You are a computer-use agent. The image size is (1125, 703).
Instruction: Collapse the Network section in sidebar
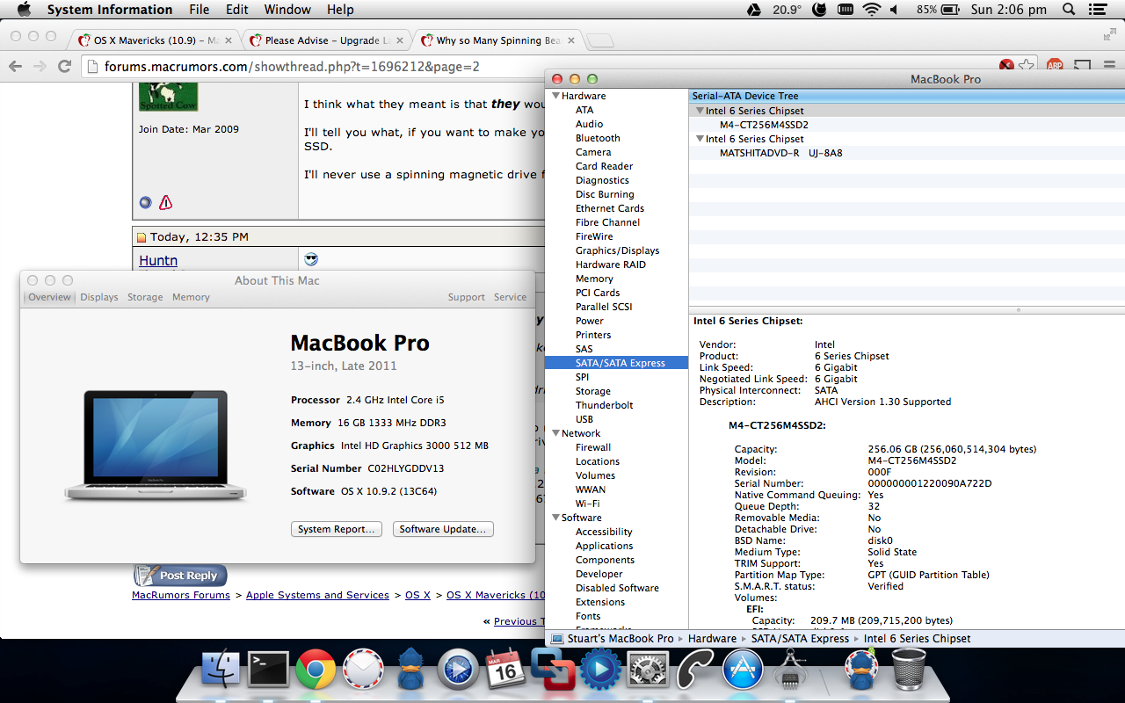point(555,433)
